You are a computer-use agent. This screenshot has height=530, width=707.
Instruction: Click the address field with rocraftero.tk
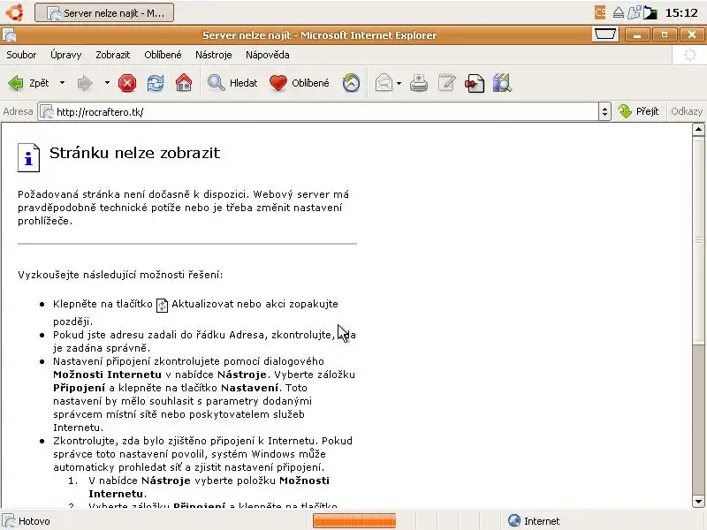click(318, 112)
